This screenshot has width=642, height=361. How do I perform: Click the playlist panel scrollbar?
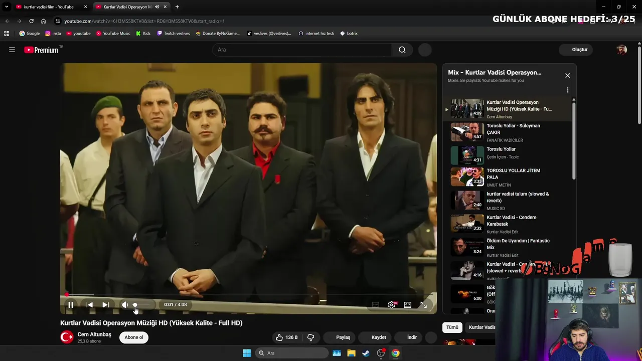coord(574,140)
